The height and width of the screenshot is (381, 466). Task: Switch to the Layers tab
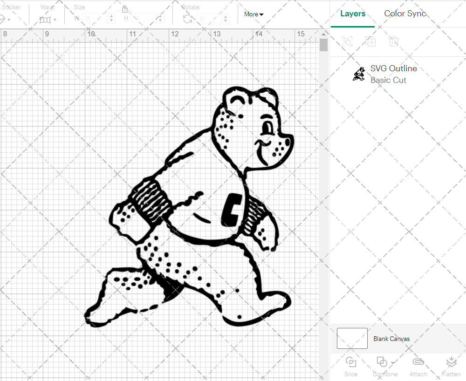(353, 14)
